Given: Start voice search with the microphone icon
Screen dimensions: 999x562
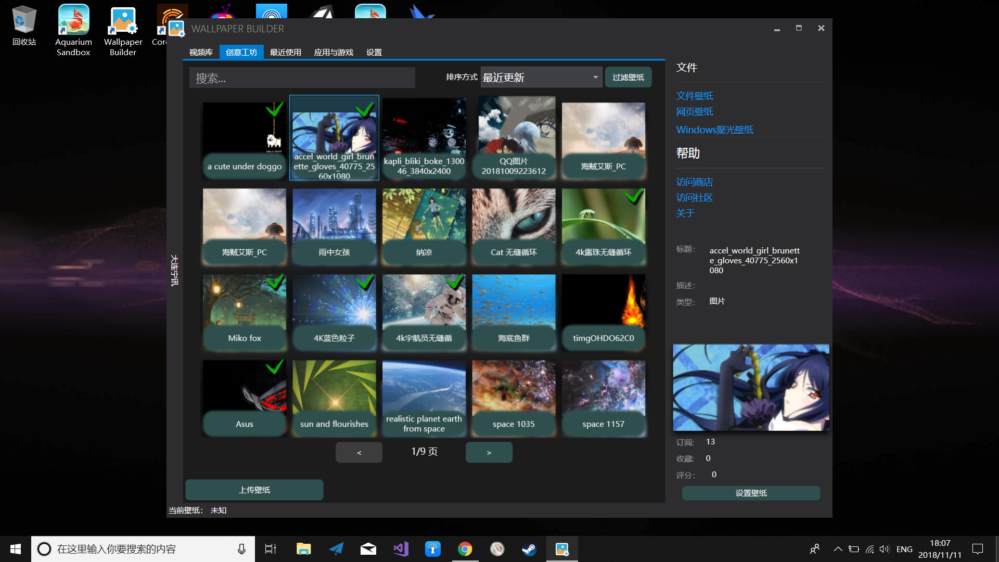Looking at the screenshot, I should coord(241,548).
